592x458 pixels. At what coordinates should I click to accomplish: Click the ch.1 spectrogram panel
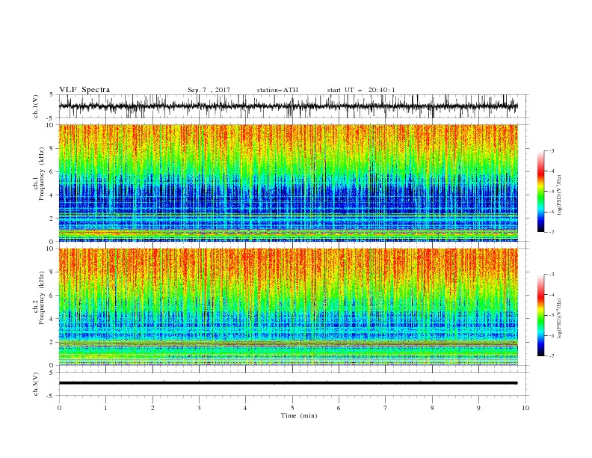[x=288, y=183]
